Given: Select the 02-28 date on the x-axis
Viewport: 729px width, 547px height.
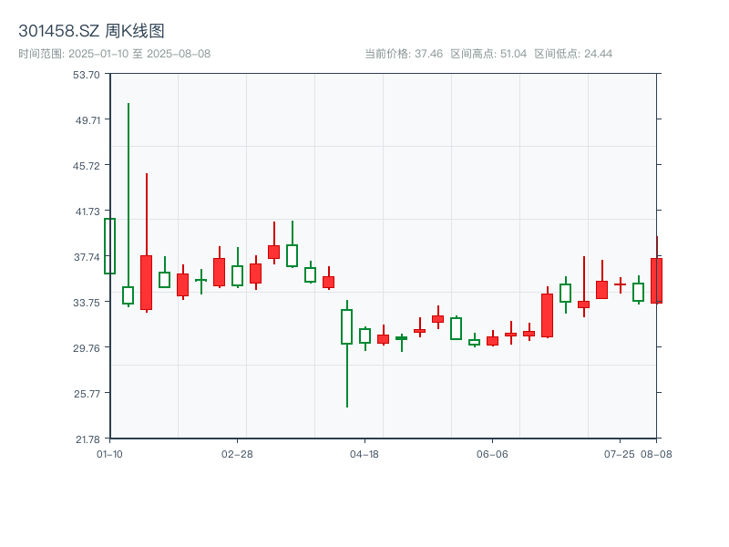Looking at the screenshot, I should (x=237, y=453).
